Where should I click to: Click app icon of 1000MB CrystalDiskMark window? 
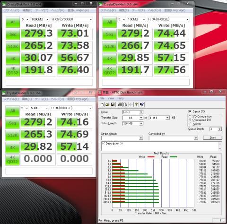point(4,5)
